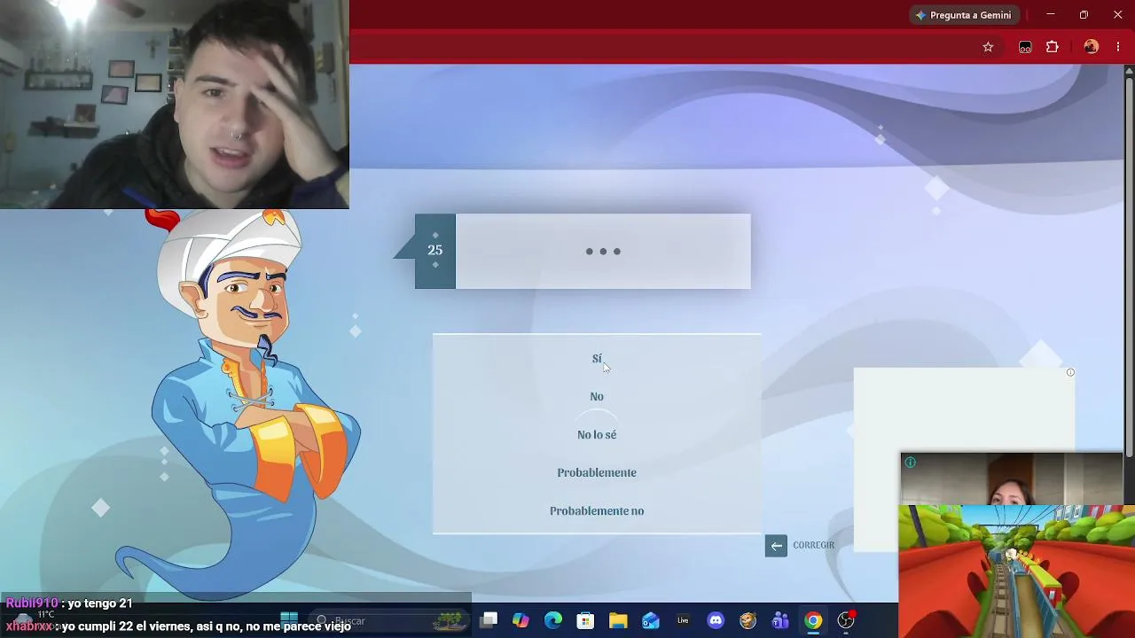Restore down the Chrome window
Screen dimensions: 1135x638
pyautogui.click(x=1084, y=14)
